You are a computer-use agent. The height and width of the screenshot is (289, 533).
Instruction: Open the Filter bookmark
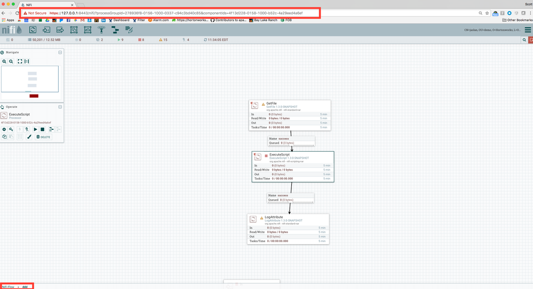139,20
